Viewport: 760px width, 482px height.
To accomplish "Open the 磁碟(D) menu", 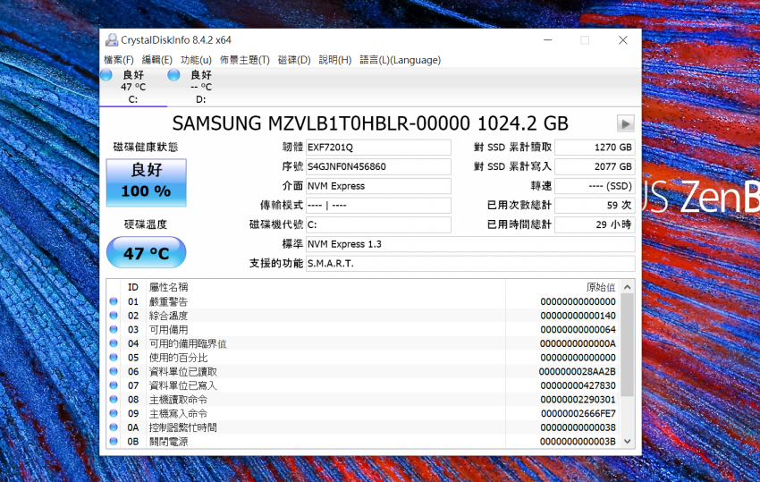I will [x=294, y=60].
